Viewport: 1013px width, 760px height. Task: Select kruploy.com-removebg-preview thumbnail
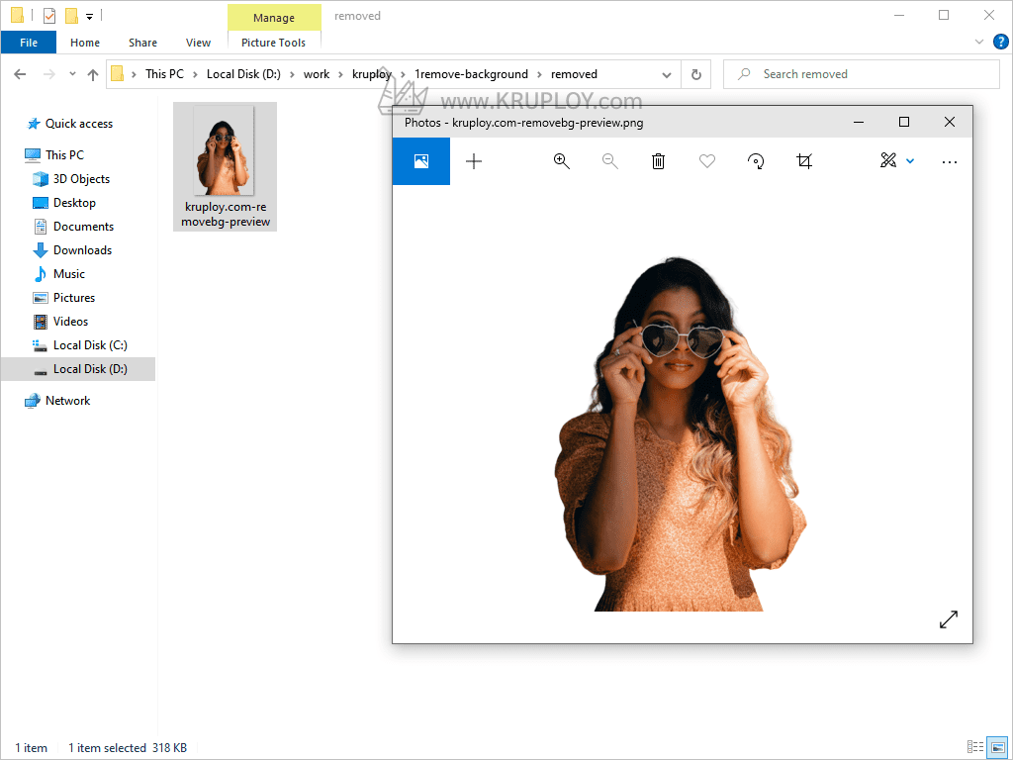pyautogui.click(x=225, y=166)
